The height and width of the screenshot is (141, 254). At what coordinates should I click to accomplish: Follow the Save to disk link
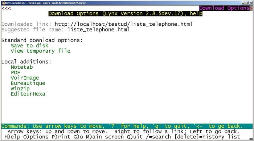(29, 46)
